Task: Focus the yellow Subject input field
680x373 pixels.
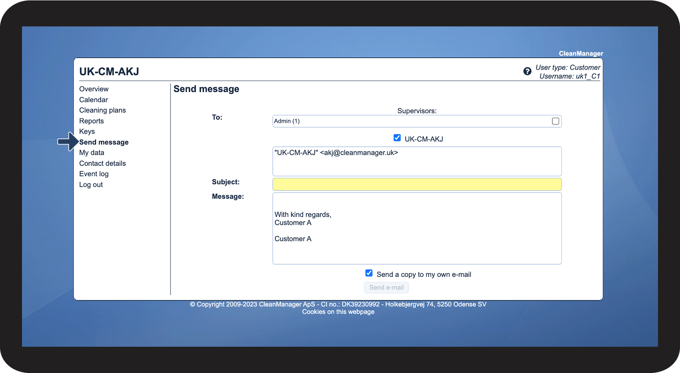Action: click(417, 184)
